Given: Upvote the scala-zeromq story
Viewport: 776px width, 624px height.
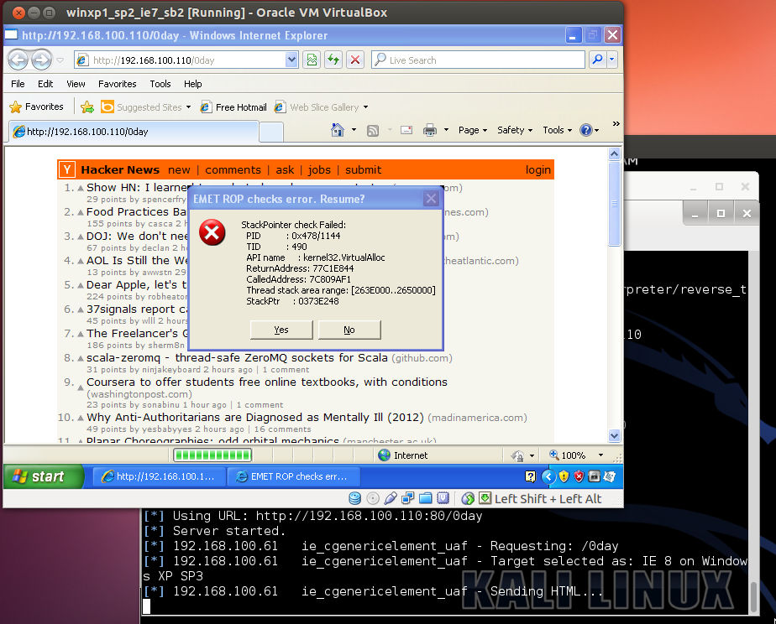Looking at the screenshot, I should coord(80,359).
